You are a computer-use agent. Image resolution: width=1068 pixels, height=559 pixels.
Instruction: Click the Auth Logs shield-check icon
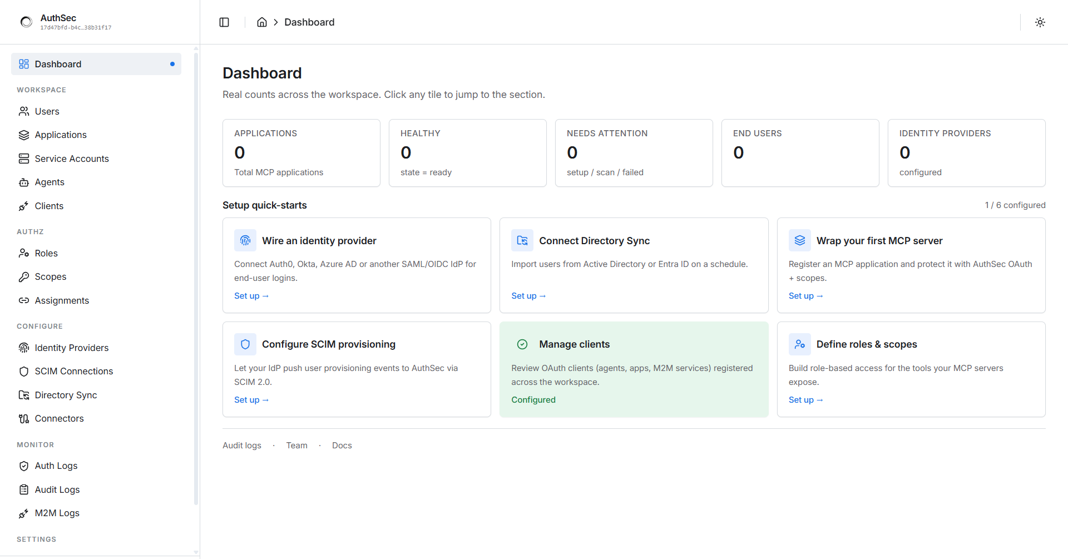(x=24, y=466)
